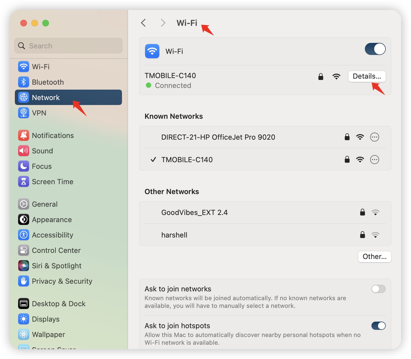Click the Focus sidebar item
411x359 pixels.
click(68, 166)
